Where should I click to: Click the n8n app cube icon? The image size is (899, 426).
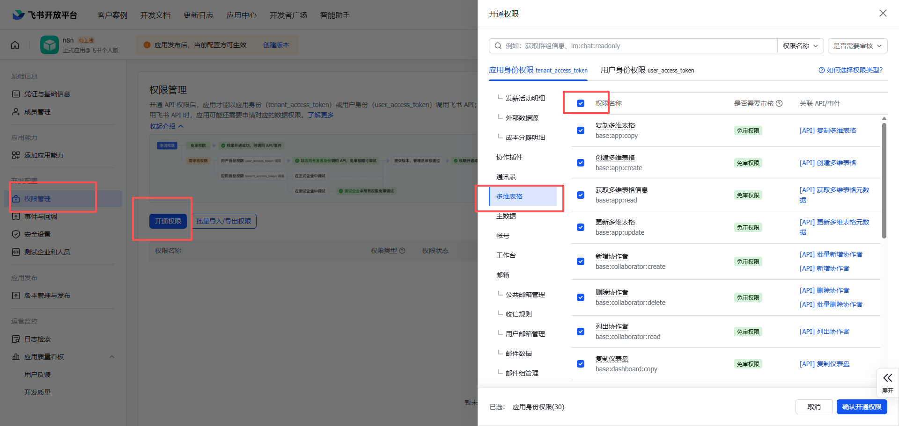point(50,44)
